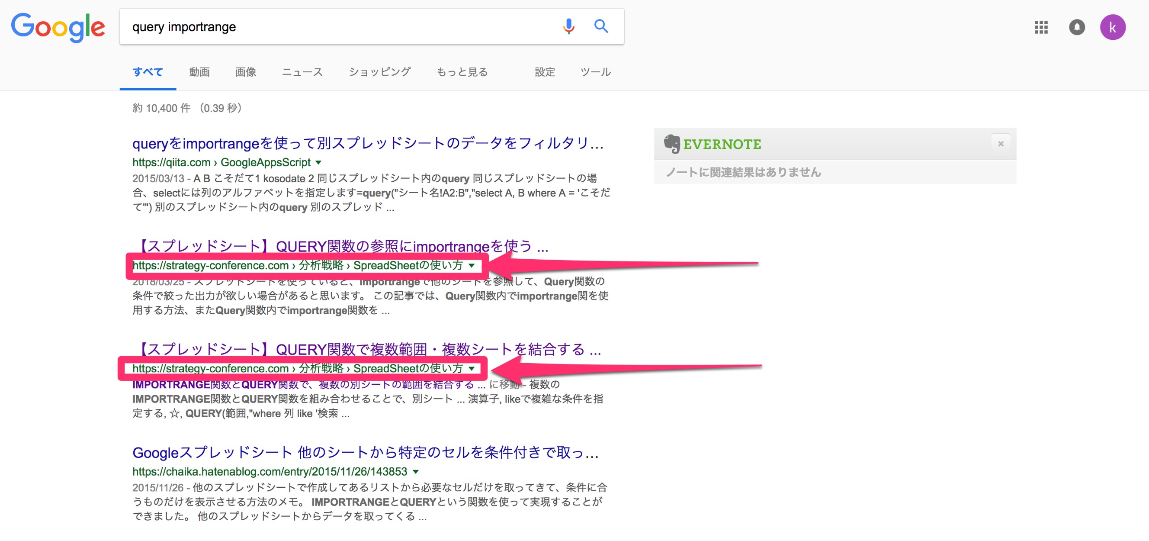Click the '約 10,400 件' result count text

161,108
